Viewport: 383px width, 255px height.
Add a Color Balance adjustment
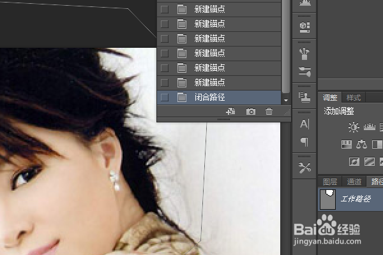[x=361, y=144]
